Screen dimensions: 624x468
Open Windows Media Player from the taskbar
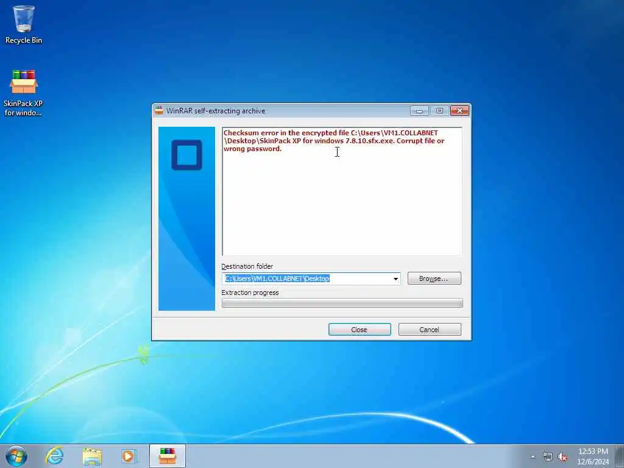coord(129,456)
